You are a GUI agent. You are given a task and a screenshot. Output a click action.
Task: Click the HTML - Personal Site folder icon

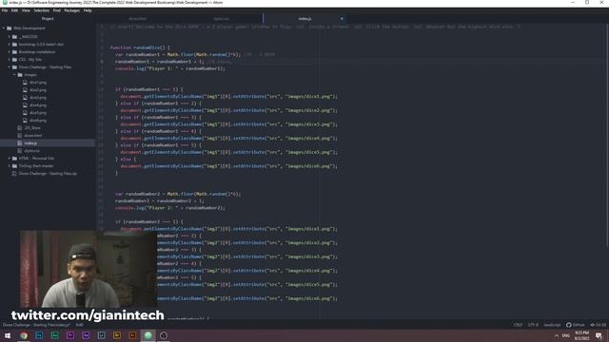pyautogui.click(x=14, y=159)
